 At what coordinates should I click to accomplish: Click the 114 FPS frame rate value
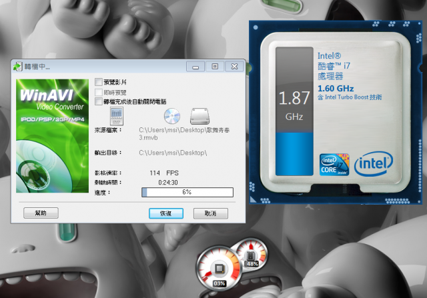tap(164, 173)
